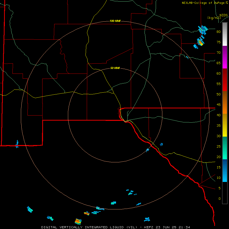This screenshot has width=229, height=229.
Task: Click the 25 value on the scale
Action: point(219,146)
